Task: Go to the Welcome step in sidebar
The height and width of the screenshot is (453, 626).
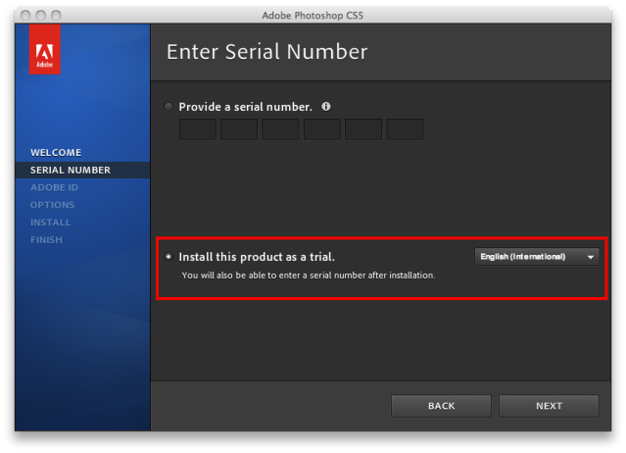Action: coord(56,153)
